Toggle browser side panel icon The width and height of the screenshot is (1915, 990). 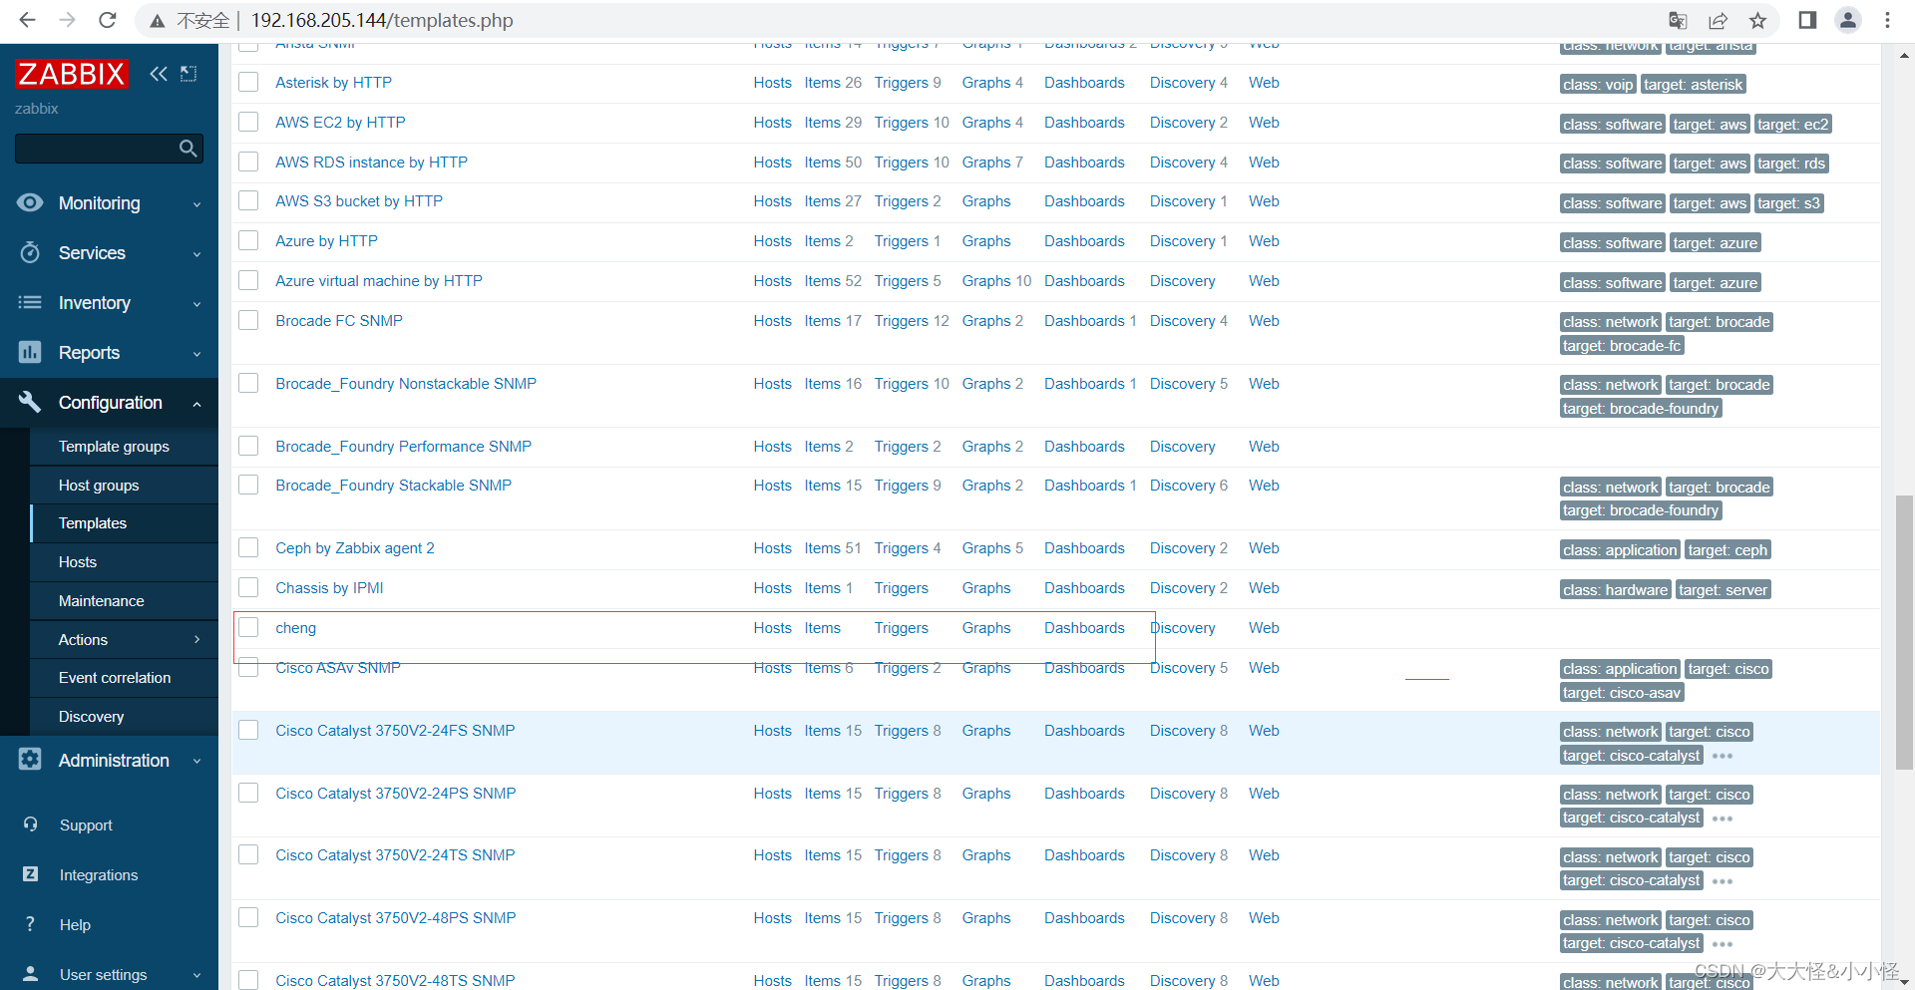click(1807, 20)
